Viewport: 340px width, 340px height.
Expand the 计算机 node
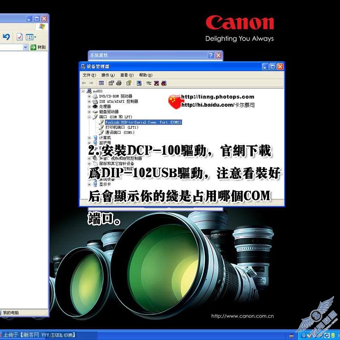coord(89,138)
